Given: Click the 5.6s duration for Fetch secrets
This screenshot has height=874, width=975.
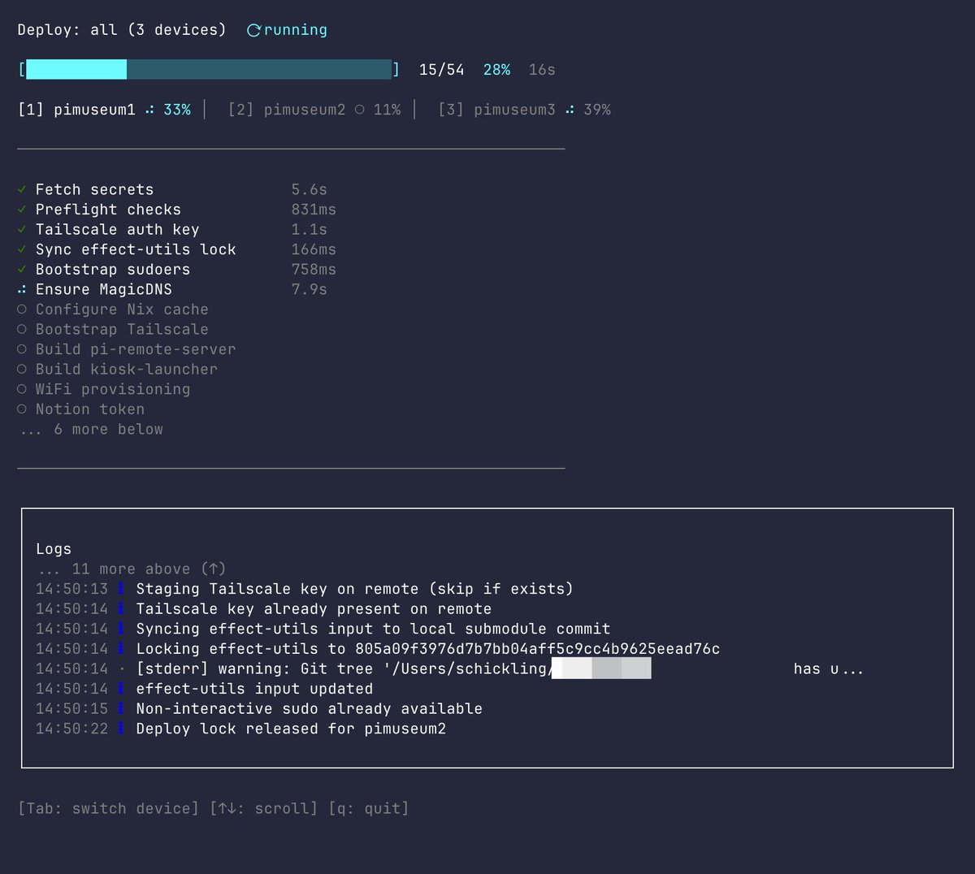Looking at the screenshot, I should coord(310,189).
